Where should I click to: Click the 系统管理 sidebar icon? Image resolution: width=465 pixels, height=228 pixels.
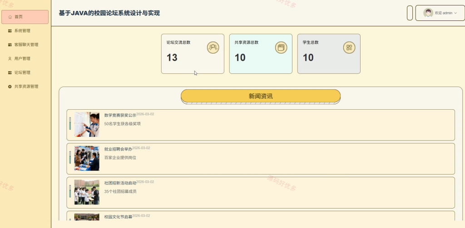(x=10, y=31)
